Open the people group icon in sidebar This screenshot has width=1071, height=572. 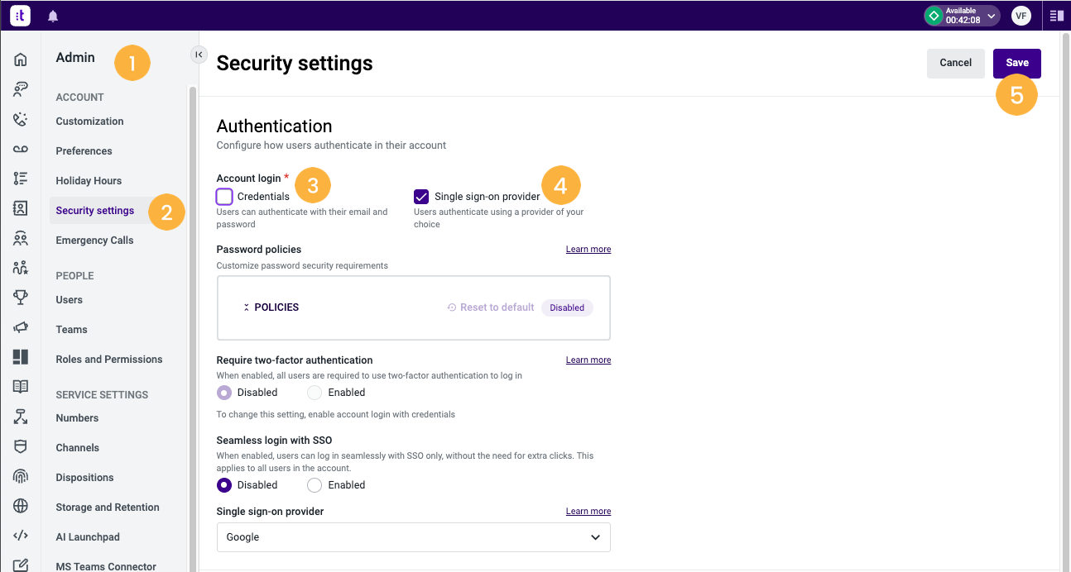pos(21,238)
